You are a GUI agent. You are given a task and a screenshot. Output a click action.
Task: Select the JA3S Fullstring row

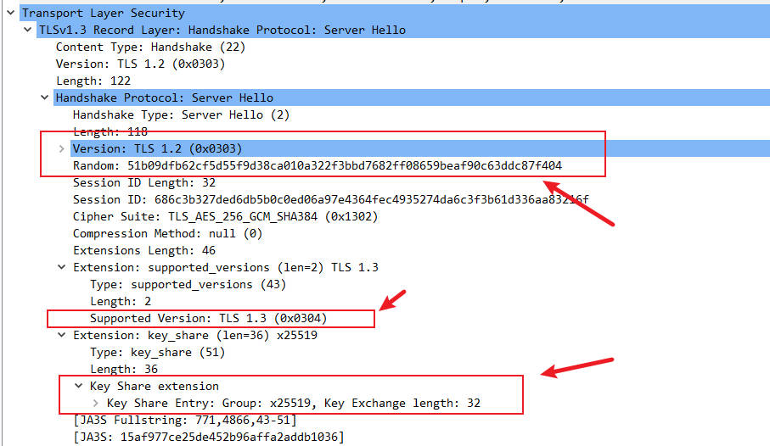[x=184, y=420]
